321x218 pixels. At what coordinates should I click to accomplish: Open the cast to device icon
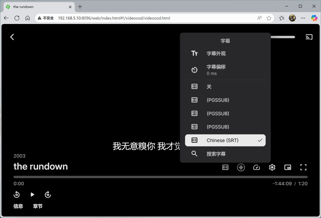tap(309, 37)
